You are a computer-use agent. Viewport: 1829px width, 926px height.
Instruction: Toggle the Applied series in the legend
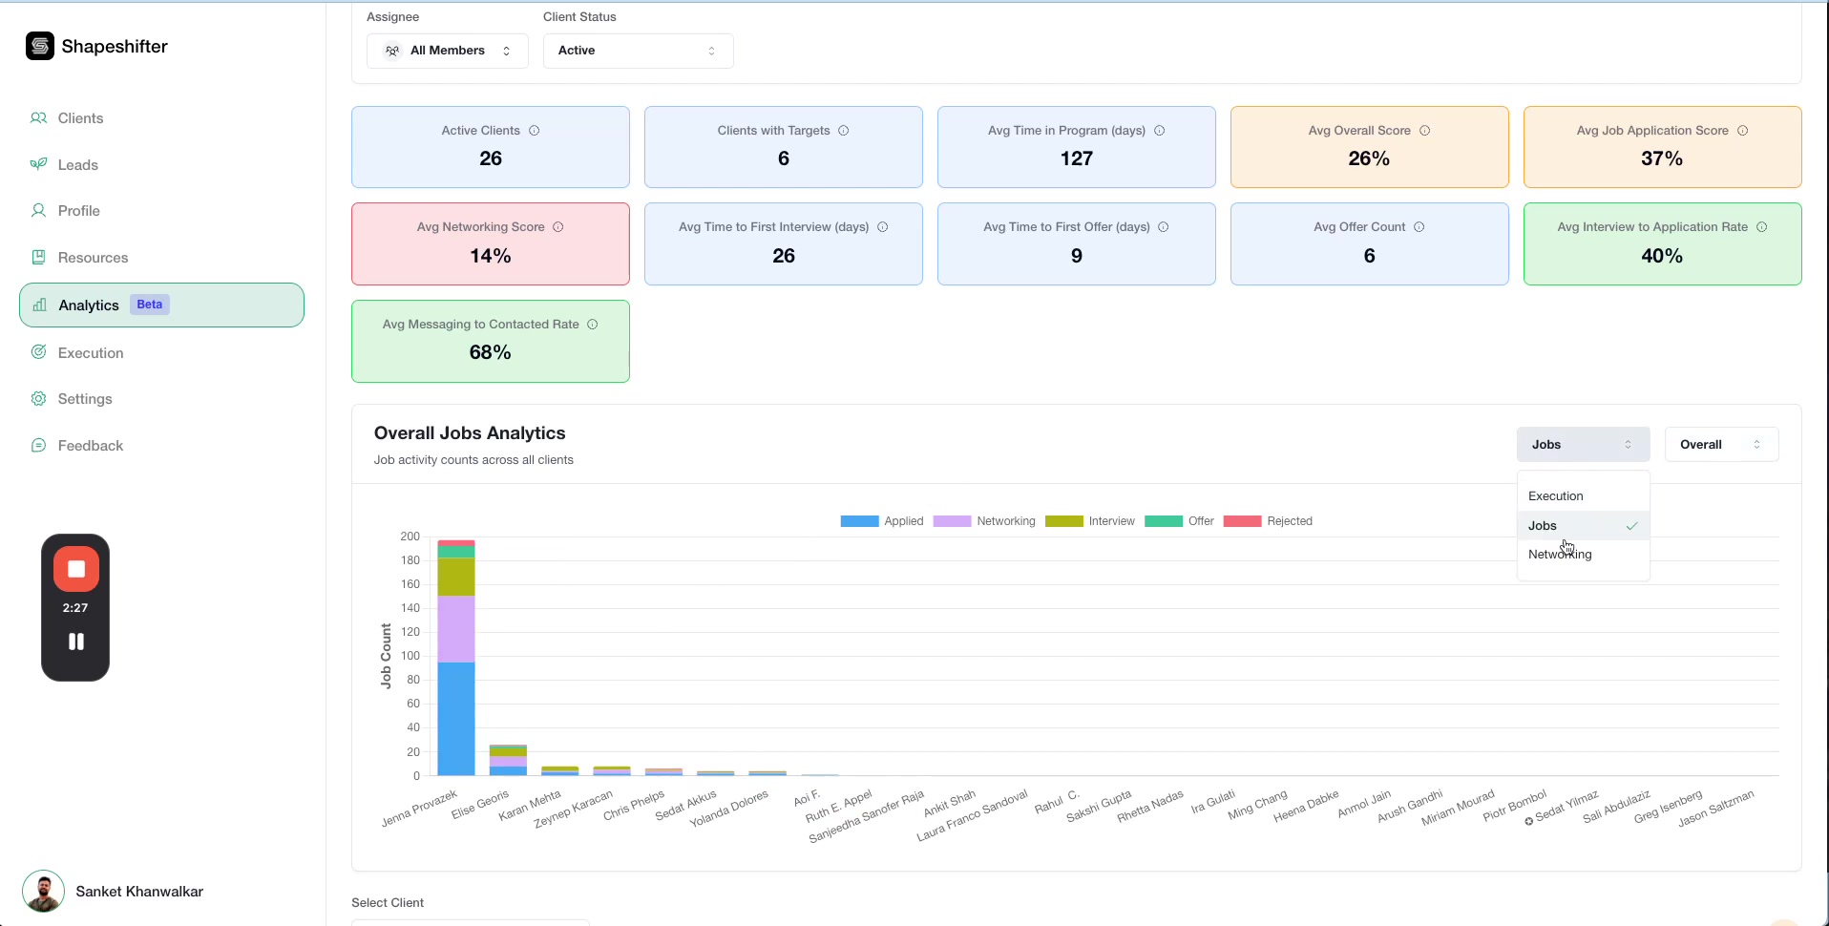pos(882,521)
